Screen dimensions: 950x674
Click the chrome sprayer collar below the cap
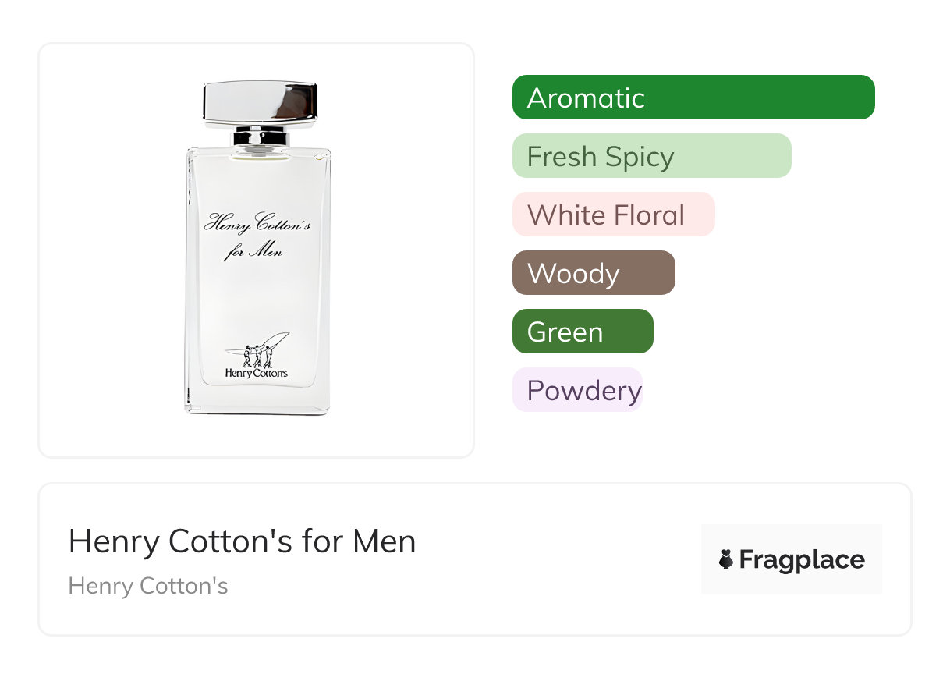click(x=260, y=138)
